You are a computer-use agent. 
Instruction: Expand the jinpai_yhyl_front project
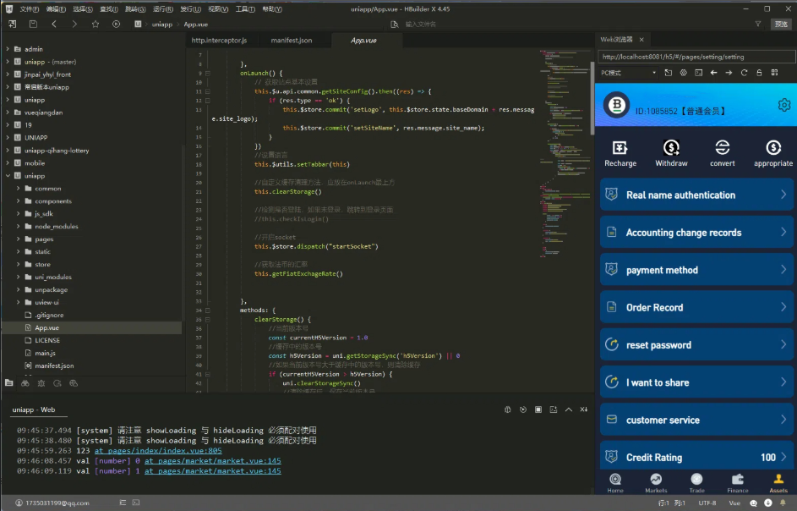click(x=8, y=74)
